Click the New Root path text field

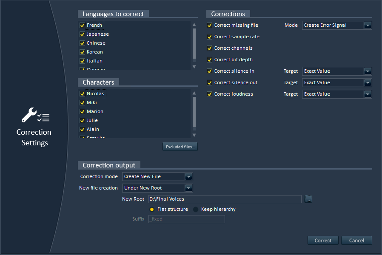[x=224, y=199]
